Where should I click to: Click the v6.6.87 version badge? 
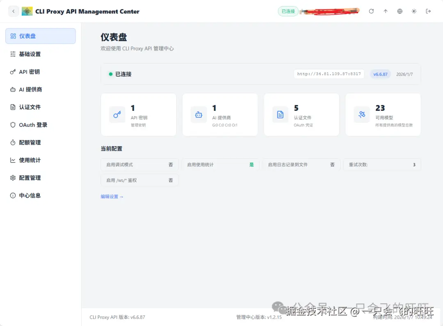coord(380,74)
